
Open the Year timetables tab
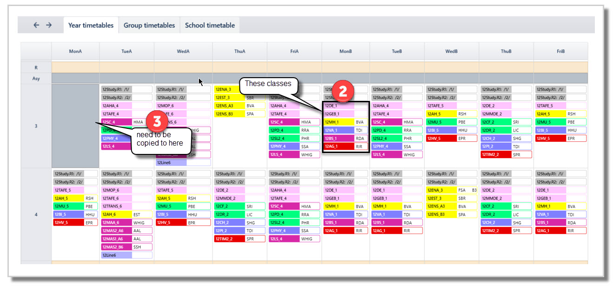click(91, 25)
